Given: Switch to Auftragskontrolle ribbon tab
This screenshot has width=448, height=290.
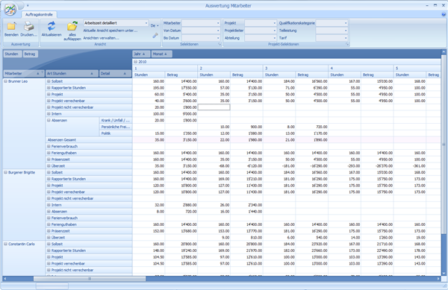Looking at the screenshot, I should pyautogui.click(x=39, y=15).
